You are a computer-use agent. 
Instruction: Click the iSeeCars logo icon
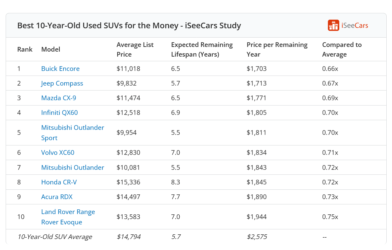click(x=333, y=25)
